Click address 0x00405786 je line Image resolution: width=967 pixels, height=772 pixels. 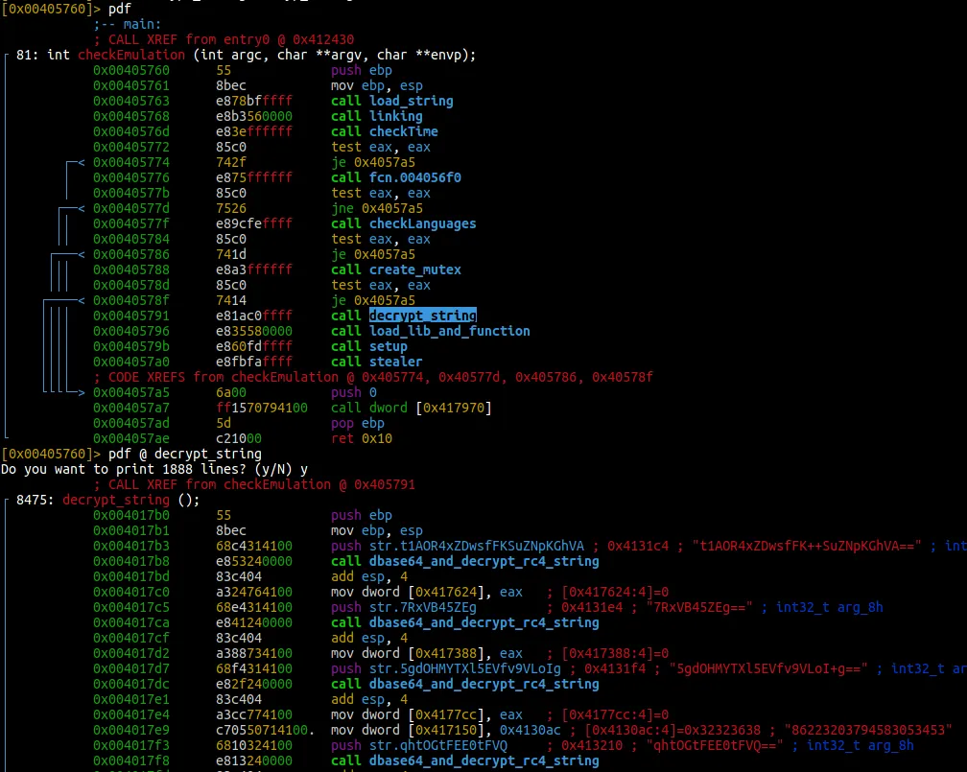tap(131, 255)
